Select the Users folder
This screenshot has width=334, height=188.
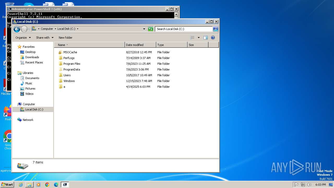[x=67, y=75]
